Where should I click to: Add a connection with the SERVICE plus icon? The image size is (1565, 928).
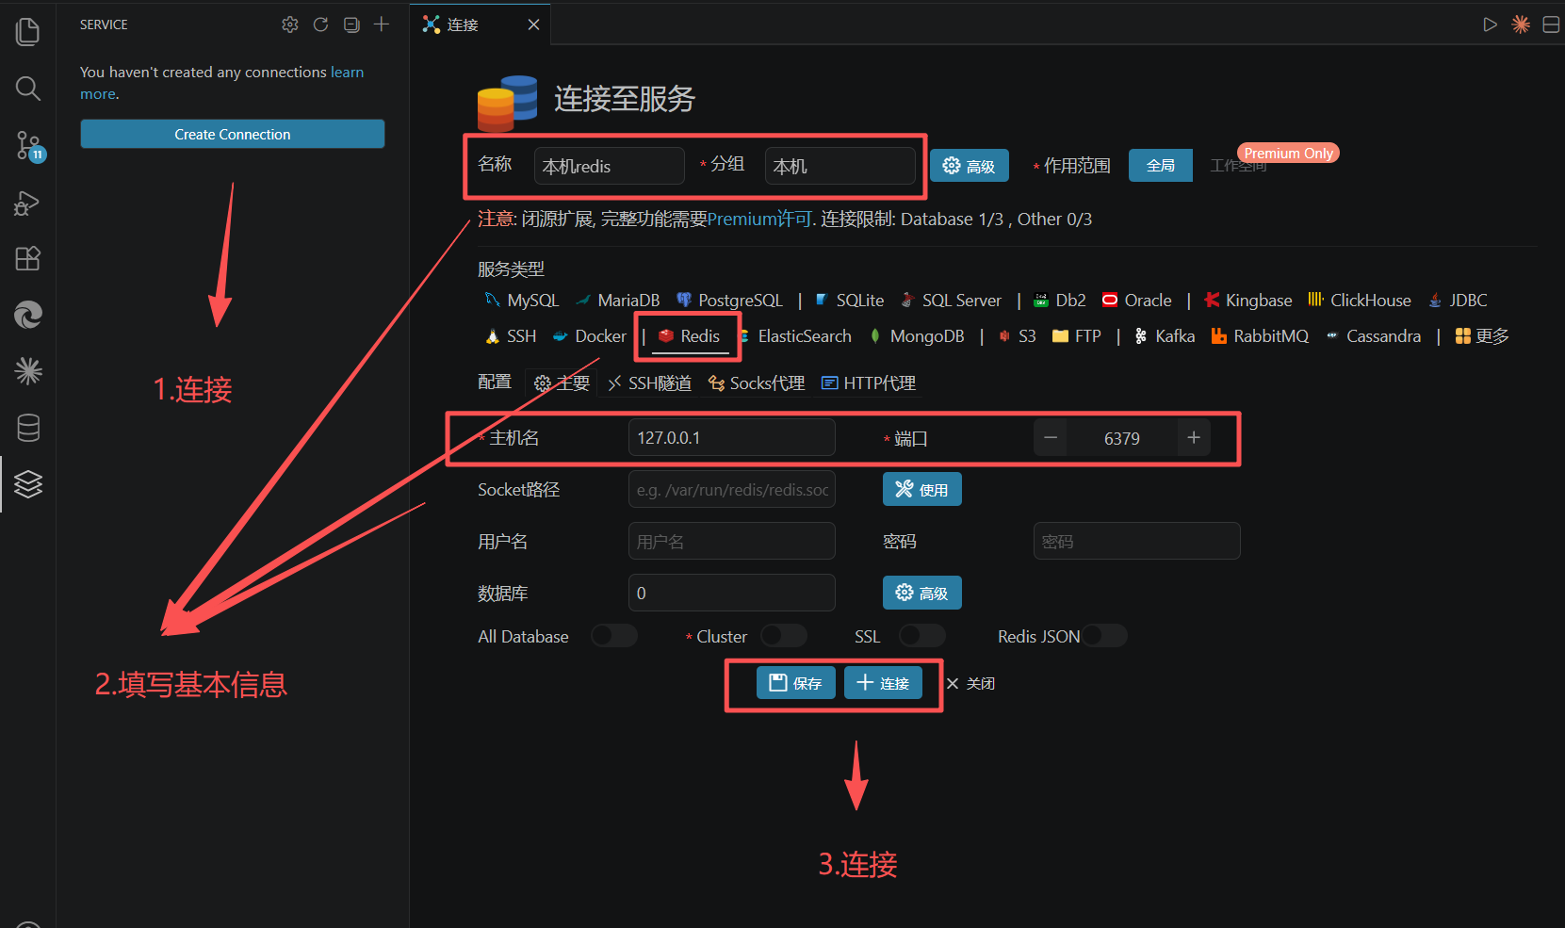coord(382,24)
